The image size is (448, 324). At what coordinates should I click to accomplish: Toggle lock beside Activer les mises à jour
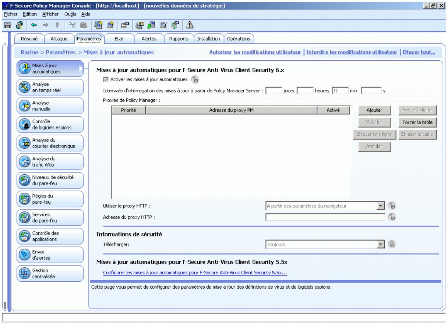click(x=195, y=79)
